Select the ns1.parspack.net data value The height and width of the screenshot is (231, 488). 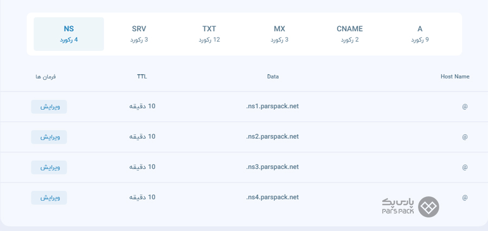272,106
